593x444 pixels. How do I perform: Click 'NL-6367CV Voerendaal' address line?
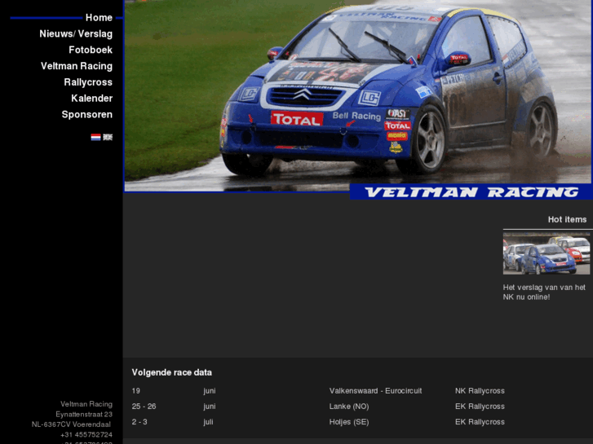point(71,424)
